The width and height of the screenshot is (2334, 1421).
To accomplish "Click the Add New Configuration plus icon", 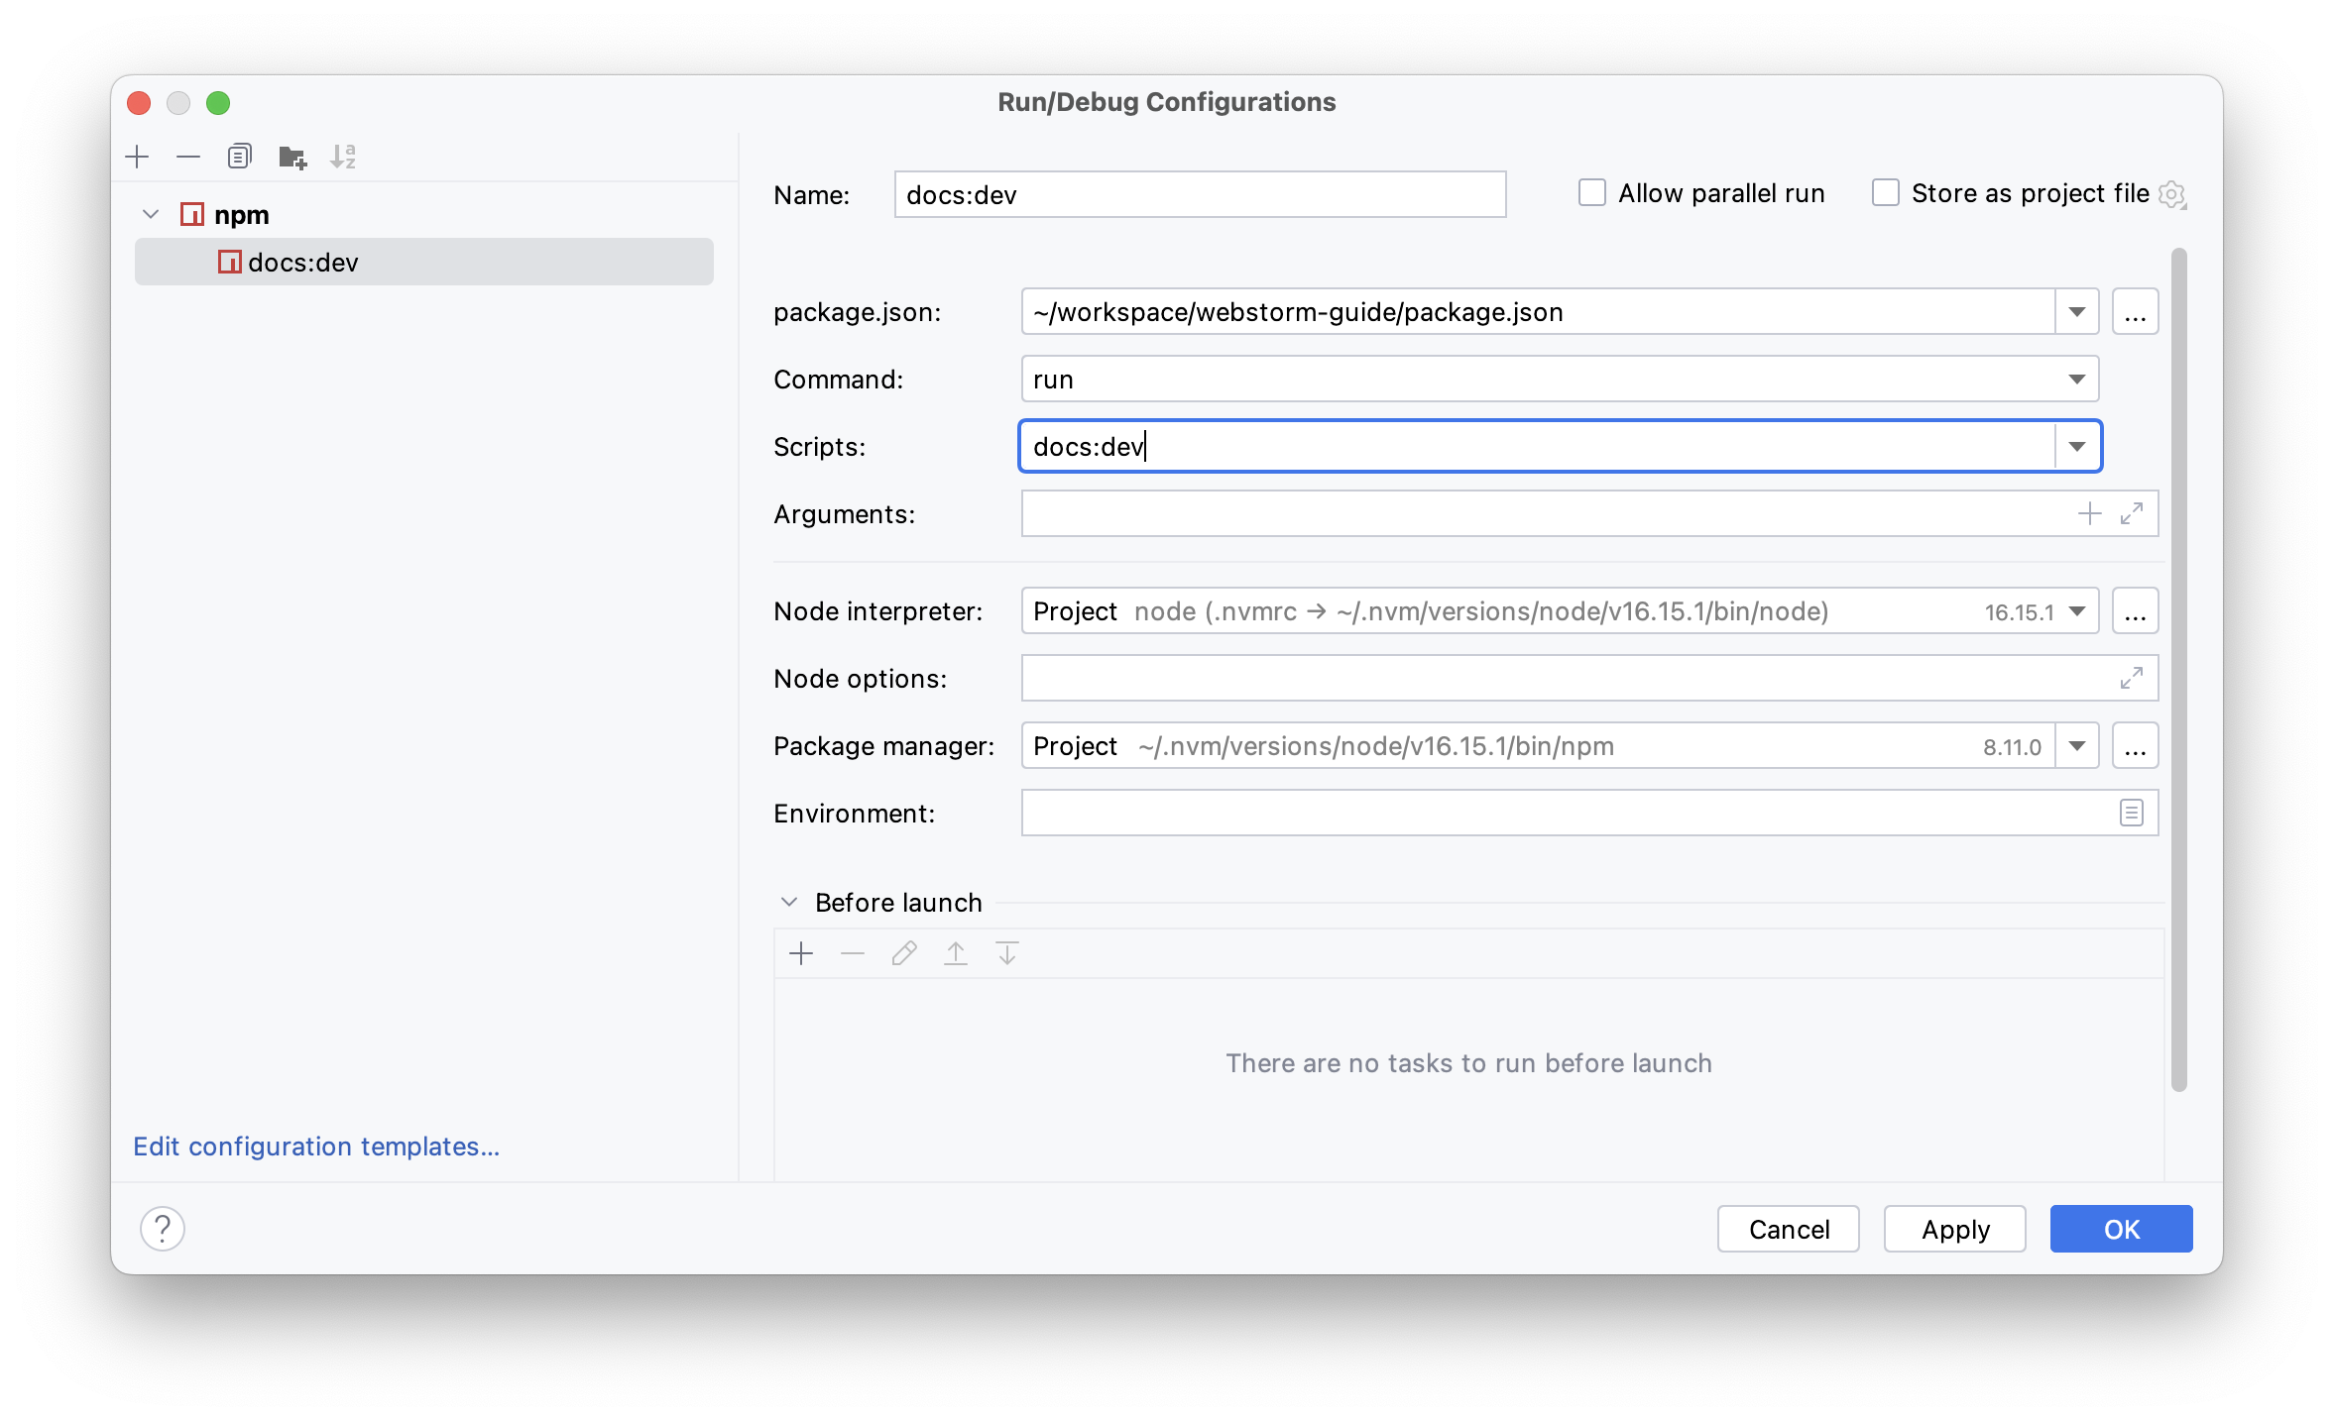I will [x=138, y=157].
